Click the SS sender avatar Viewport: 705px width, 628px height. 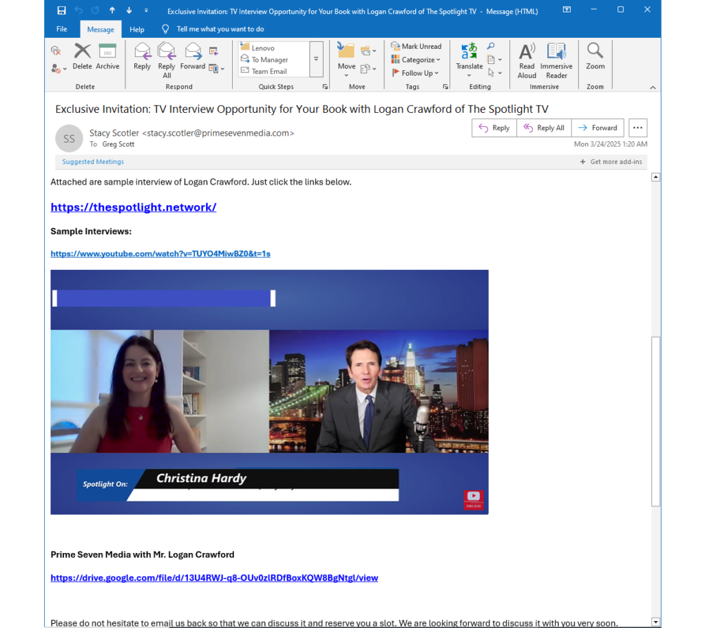tap(69, 138)
